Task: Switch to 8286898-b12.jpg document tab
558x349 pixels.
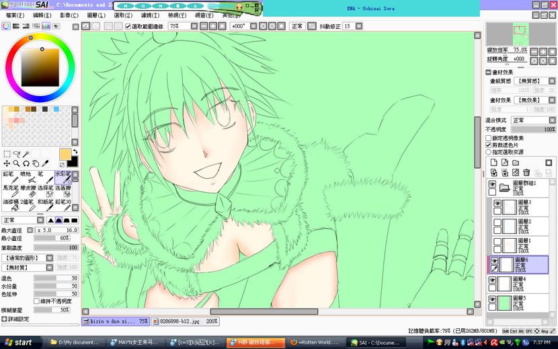Action: pos(185,321)
